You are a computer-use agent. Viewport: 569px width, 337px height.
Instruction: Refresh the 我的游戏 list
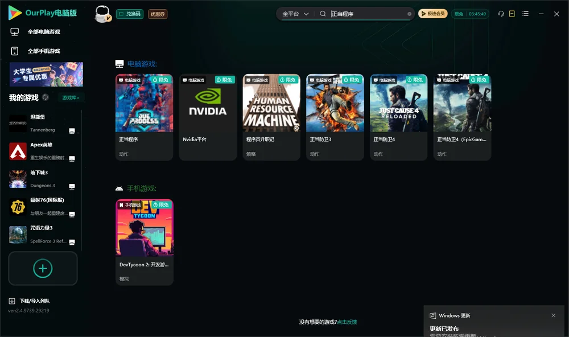click(46, 97)
